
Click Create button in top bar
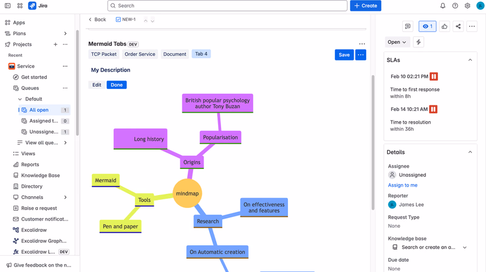[366, 5]
